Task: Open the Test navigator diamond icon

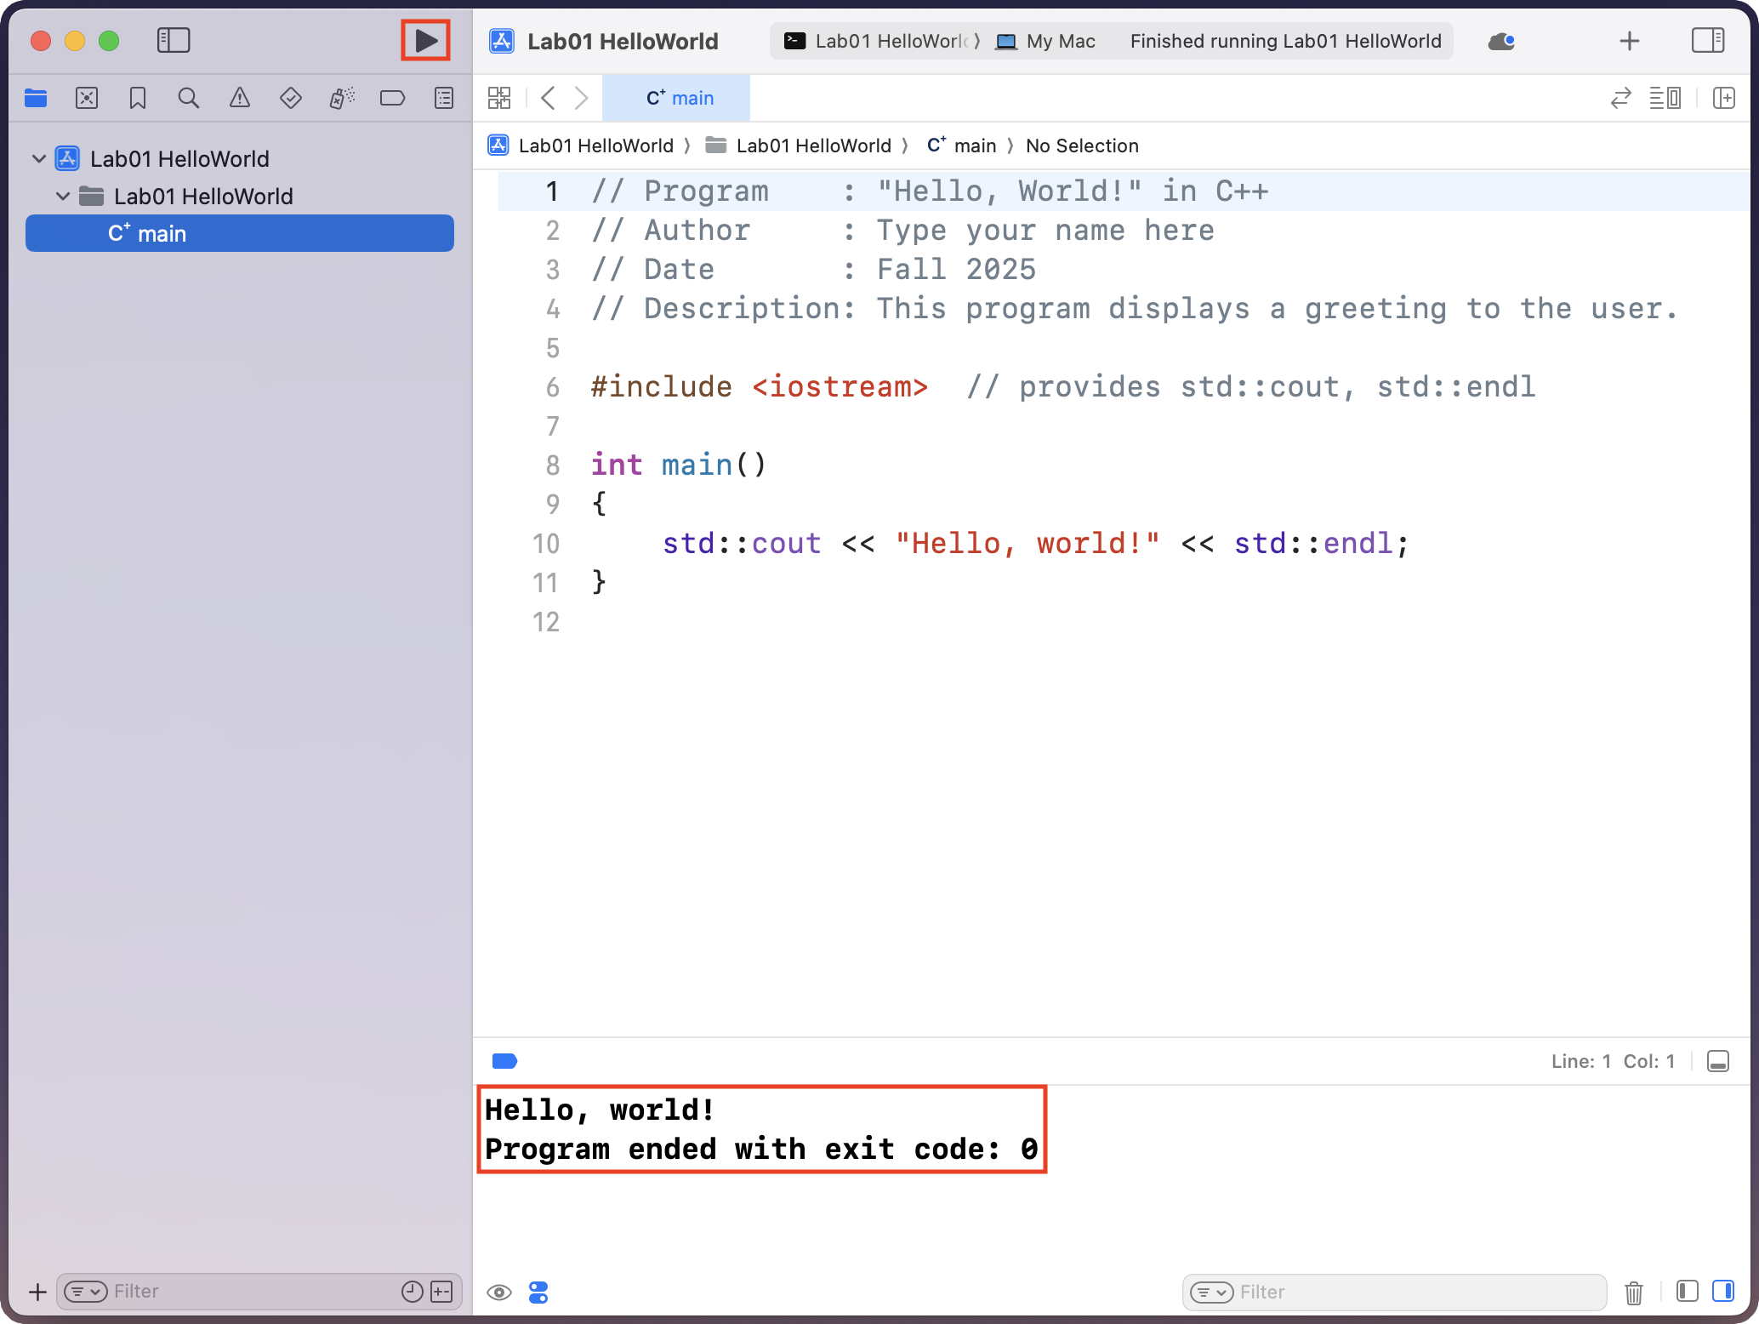Action: tap(291, 98)
